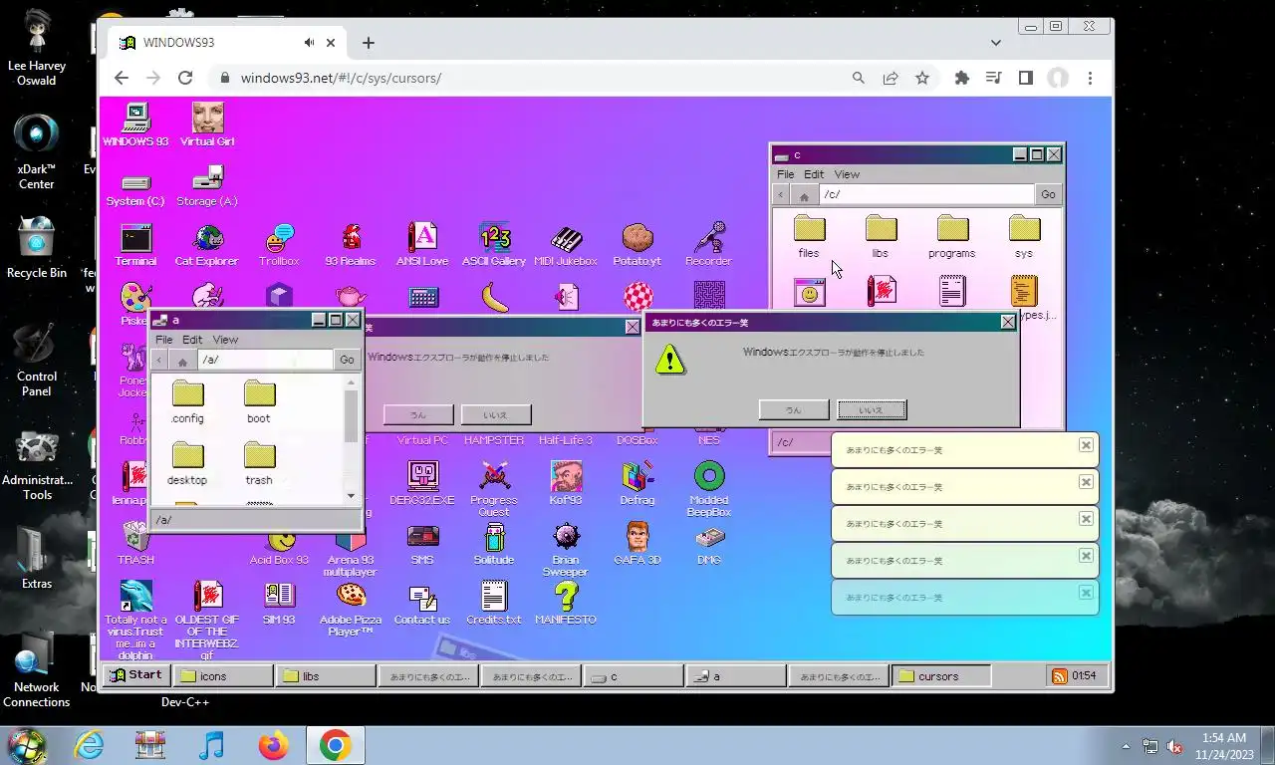Open Storage (A:) drive icon
The image size is (1275, 765).
point(207,187)
